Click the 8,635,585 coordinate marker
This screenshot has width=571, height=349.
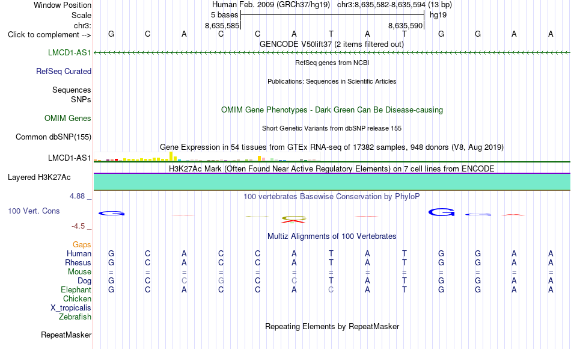click(x=222, y=25)
